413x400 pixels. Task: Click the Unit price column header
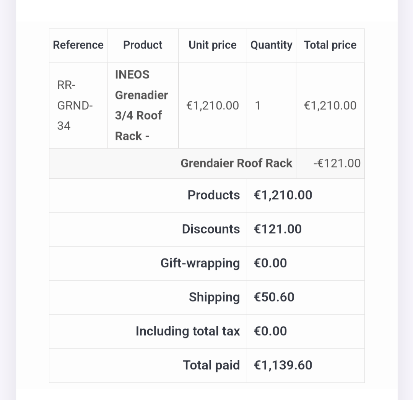pos(213,45)
